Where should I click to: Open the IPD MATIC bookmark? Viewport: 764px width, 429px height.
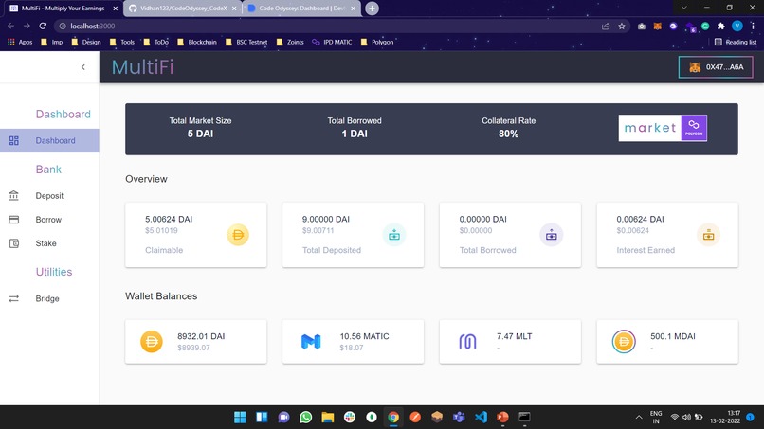tap(332, 42)
